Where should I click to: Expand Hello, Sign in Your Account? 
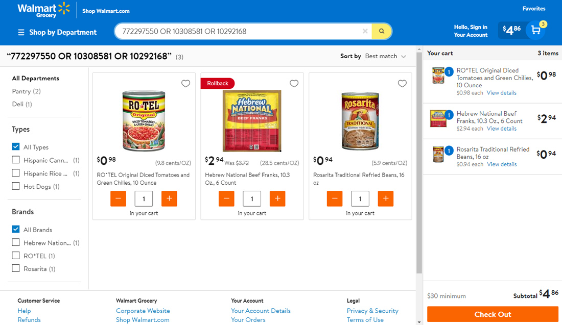tap(471, 31)
